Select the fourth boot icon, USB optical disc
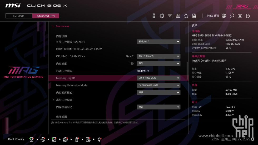The width and height of the screenshot is (258, 145). 65,139
